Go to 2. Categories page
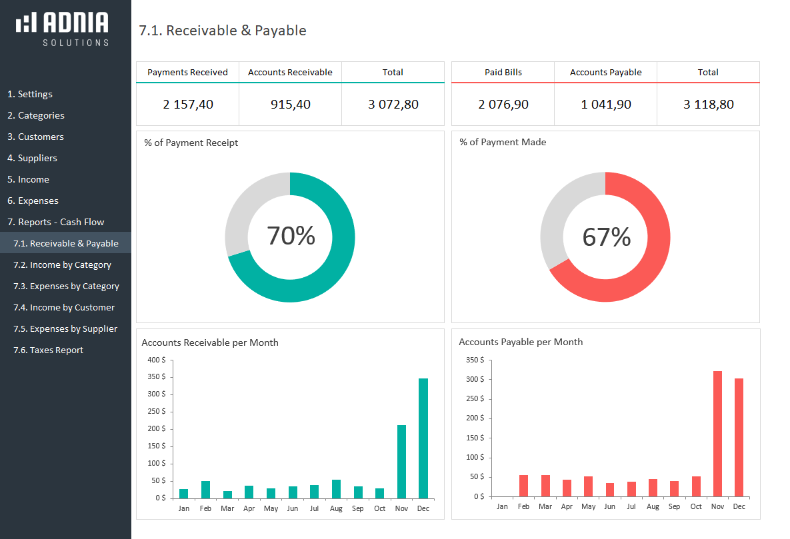Screen dimensions: 790x539 click(36, 115)
